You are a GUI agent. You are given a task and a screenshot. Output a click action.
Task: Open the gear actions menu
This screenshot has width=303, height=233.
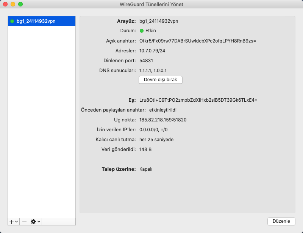coord(35,222)
